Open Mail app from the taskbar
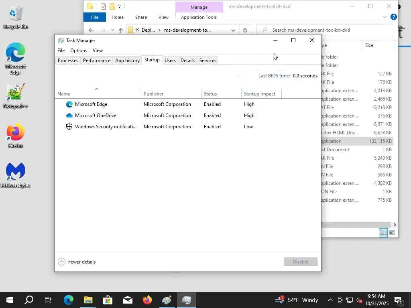Viewport: 411px width, 308px height. (x=127, y=300)
